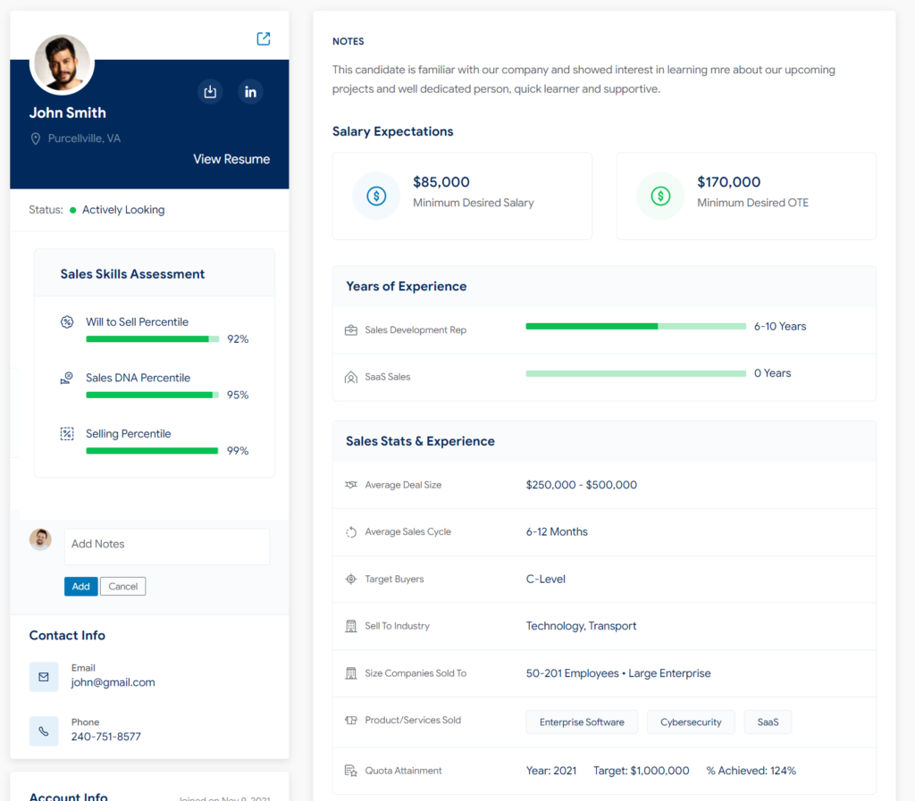
Task: Cancel the note entry
Action: point(123,587)
